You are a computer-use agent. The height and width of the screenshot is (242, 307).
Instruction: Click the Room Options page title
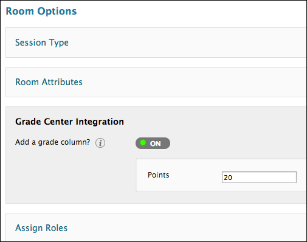tap(41, 11)
